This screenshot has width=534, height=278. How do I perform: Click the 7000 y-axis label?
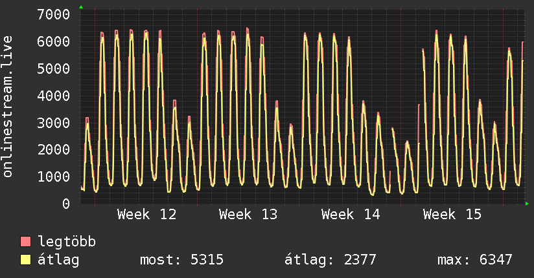pyautogui.click(x=54, y=15)
